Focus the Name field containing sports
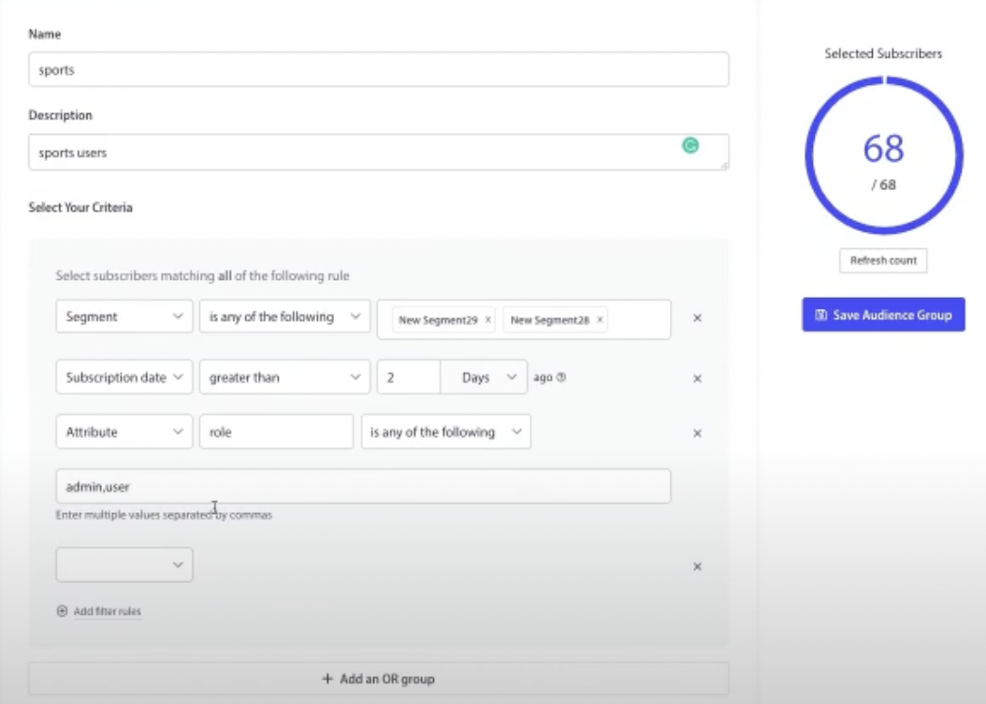 [379, 69]
